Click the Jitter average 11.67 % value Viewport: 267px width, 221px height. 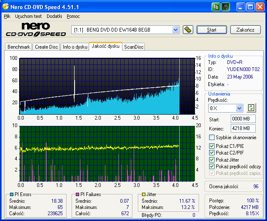187,201
